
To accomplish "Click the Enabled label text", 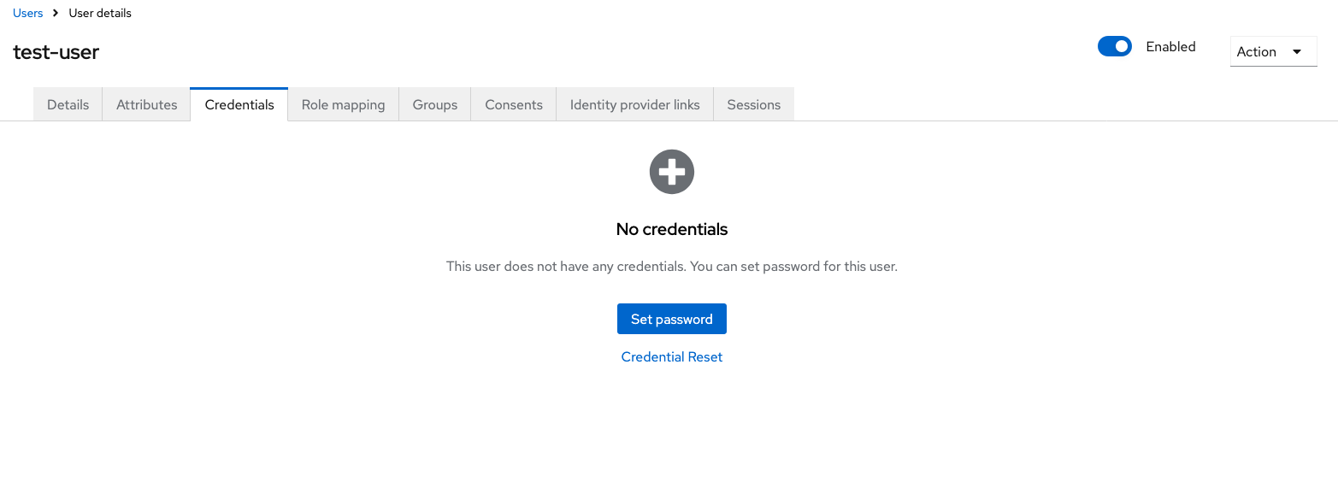I will tap(1170, 47).
